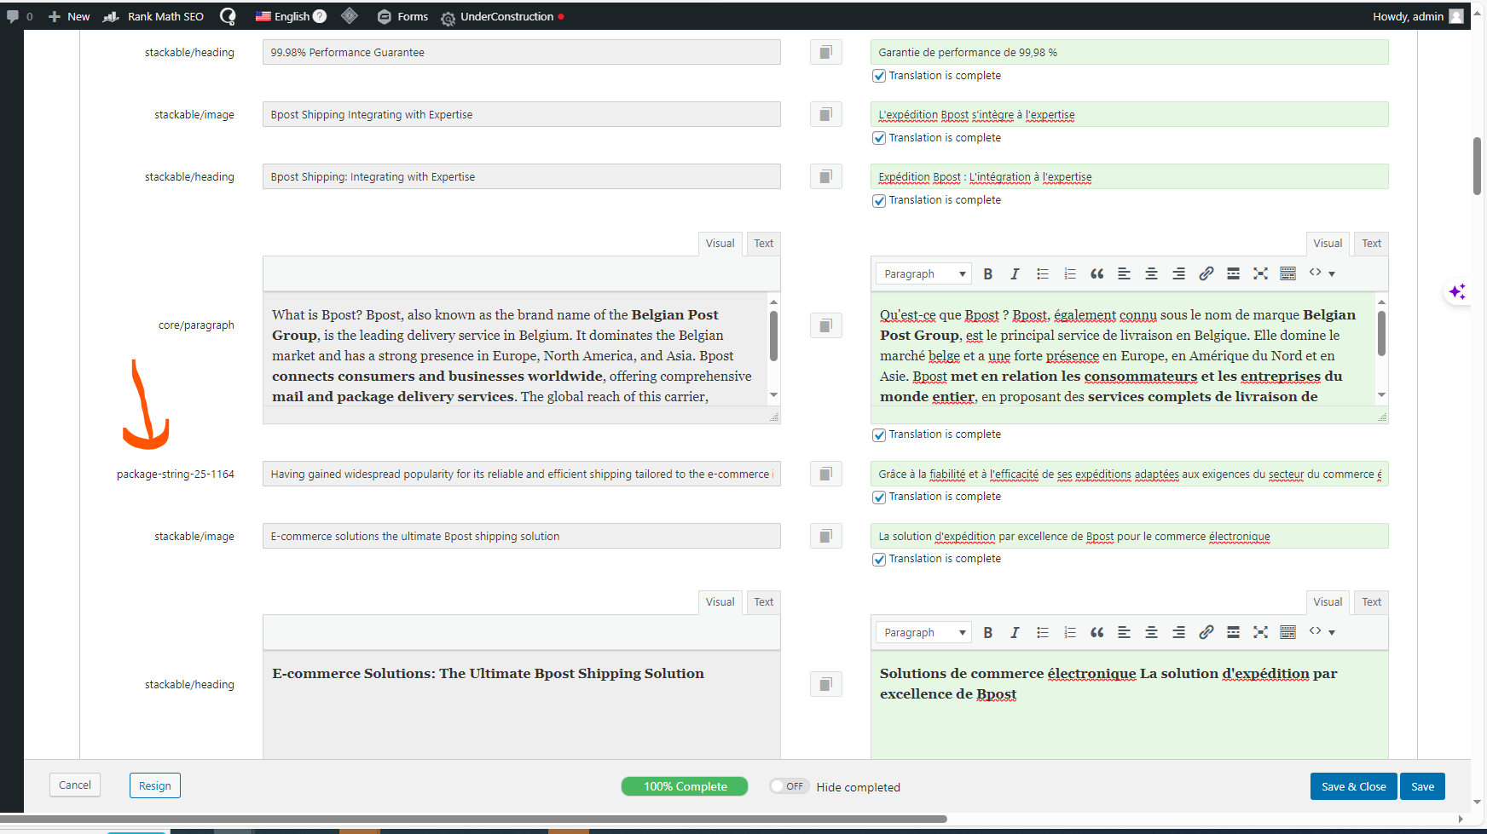Insert numbered list in the 'Qu'est-ce que Bpost' editor
The image size is (1487, 834).
coord(1069,273)
